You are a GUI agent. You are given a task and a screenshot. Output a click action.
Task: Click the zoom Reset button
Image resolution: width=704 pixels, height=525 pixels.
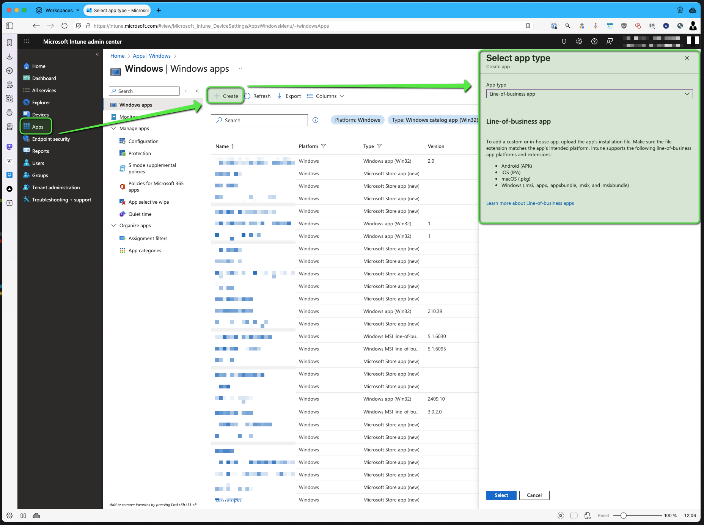click(x=603, y=516)
